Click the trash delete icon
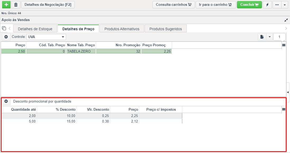 click(x=16, y=5)
